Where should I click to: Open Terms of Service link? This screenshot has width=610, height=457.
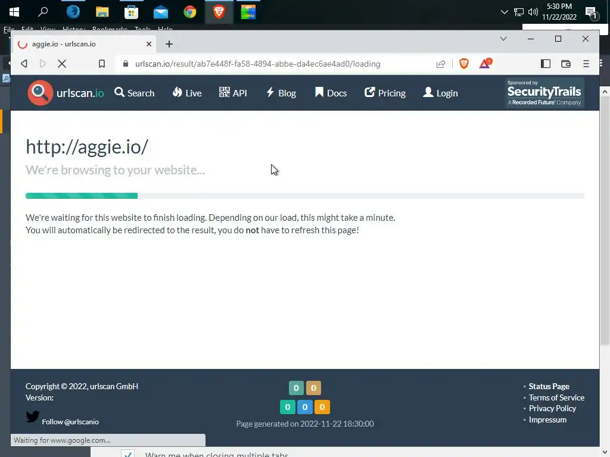[x=556, y=397]
